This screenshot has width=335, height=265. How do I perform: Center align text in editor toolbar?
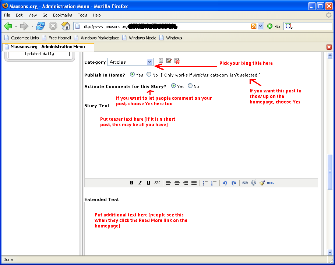177,183
